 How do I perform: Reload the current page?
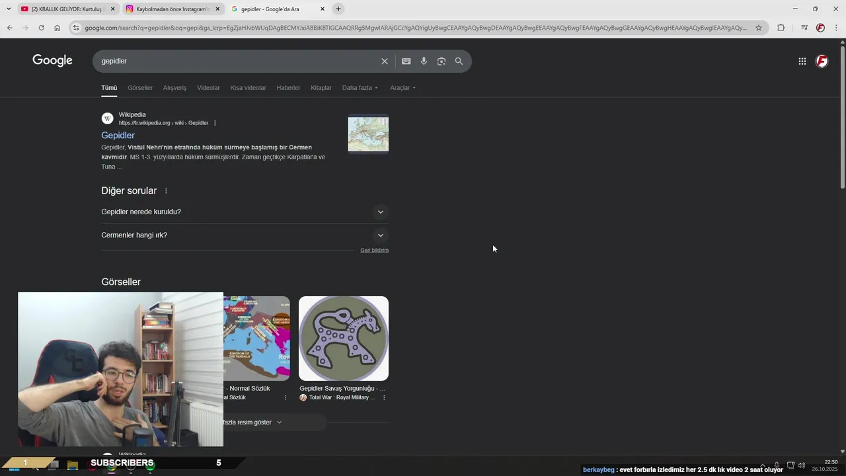tap(41, 28)
